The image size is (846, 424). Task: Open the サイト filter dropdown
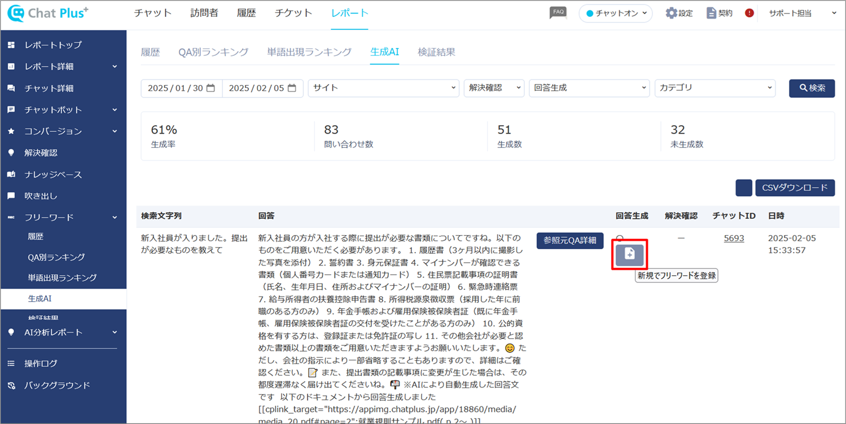point(384,88)
